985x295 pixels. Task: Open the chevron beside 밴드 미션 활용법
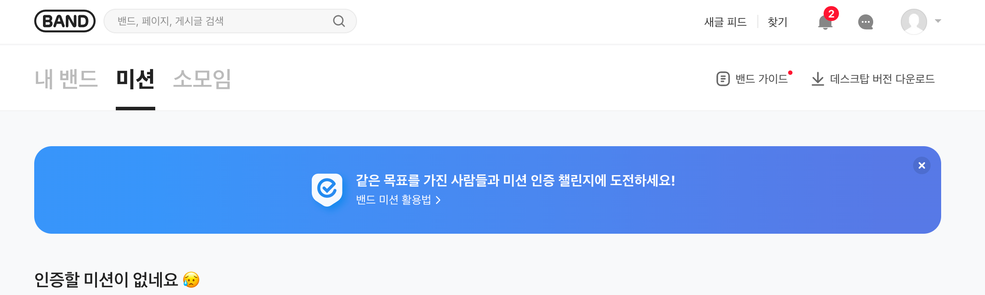[x=438, y=200]
